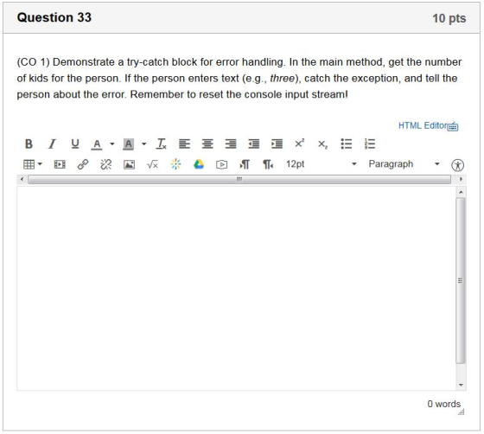This screenshot has width=484, height=434.
Task: Increase the paragraph indent
Action: click(x=277, y=144)
